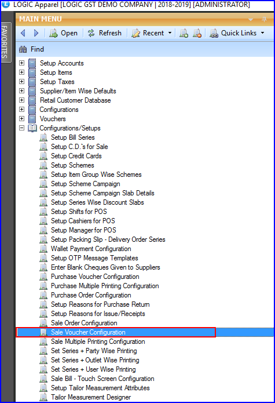The height and width of the screenshot is (403, 275).
Task: Click document icon beside Setup Bill Series
Action: click(x=43, y=137)
